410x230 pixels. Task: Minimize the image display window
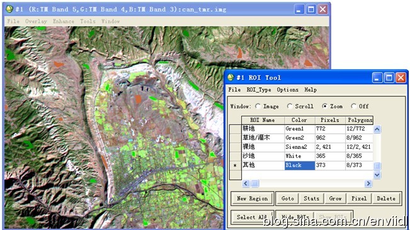[299, 9]
